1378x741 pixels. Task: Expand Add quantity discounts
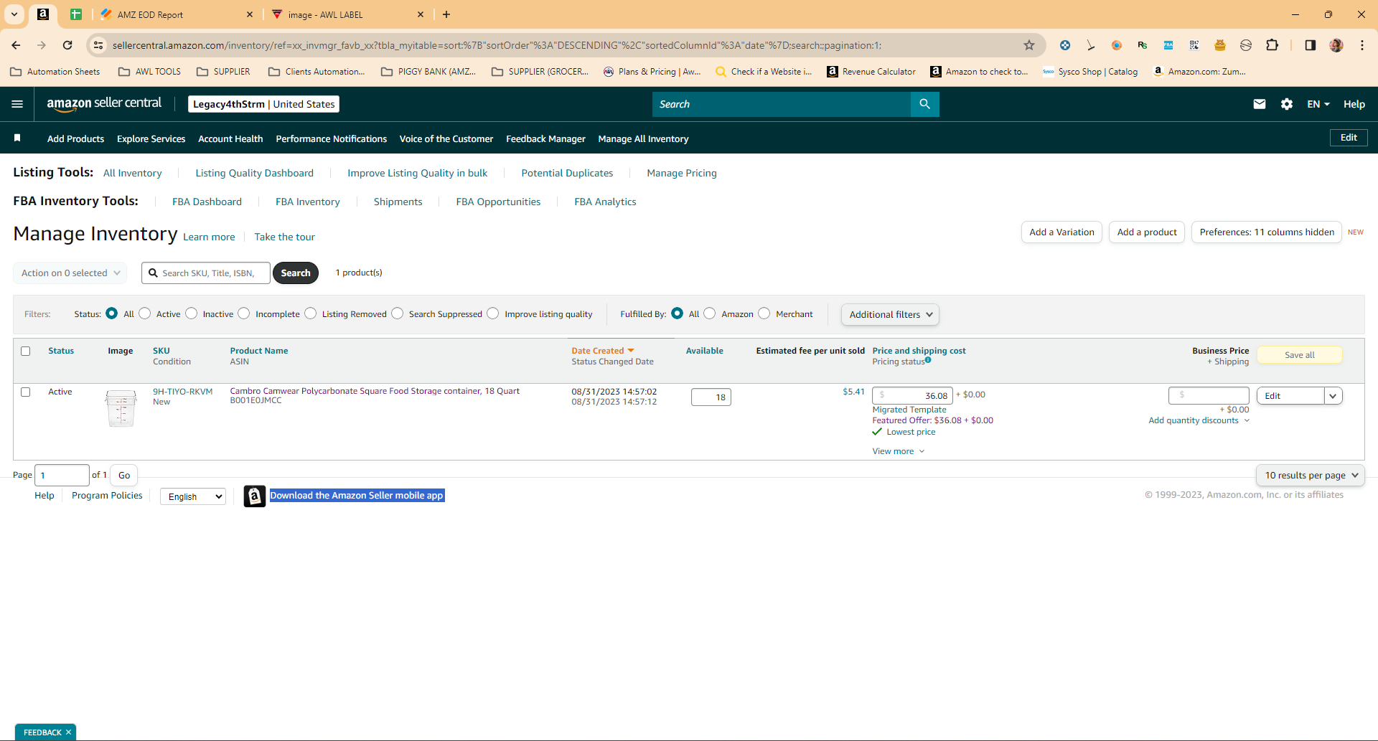pyautogui.click(x=1199, y=420)
